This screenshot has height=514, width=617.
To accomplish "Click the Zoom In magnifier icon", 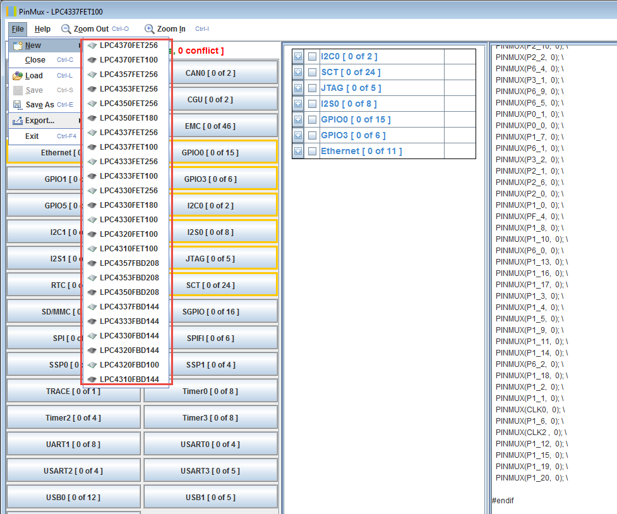I will (149, 28).
